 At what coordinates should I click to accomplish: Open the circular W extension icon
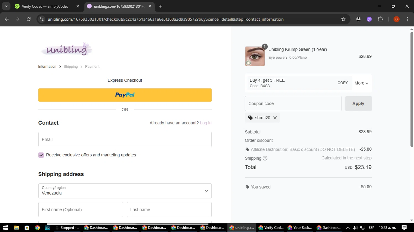tap(358, 19)
